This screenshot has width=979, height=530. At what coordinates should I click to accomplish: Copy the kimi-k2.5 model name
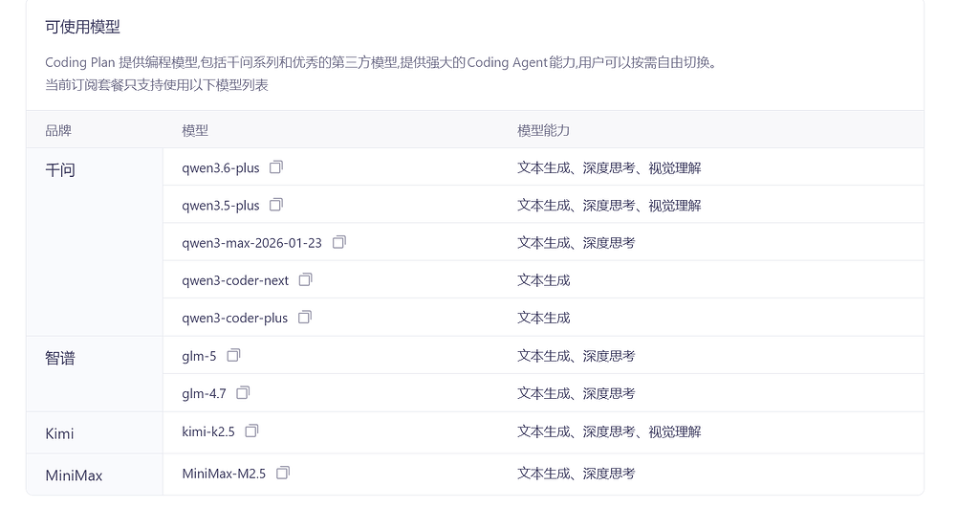tap(251, 431)
